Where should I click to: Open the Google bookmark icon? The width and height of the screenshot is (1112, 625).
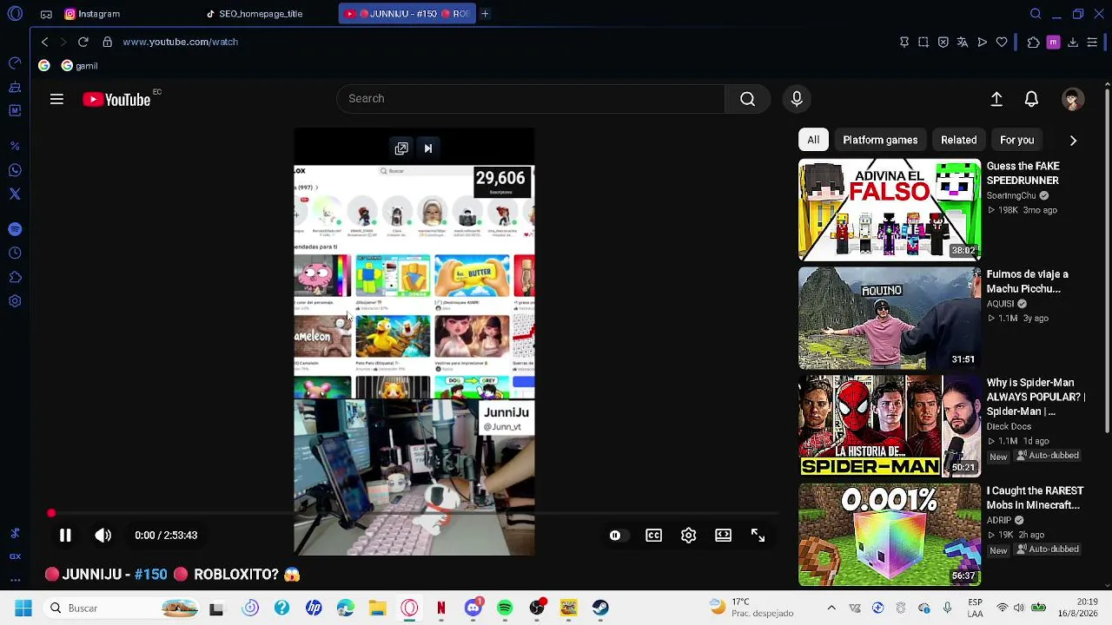44,66
